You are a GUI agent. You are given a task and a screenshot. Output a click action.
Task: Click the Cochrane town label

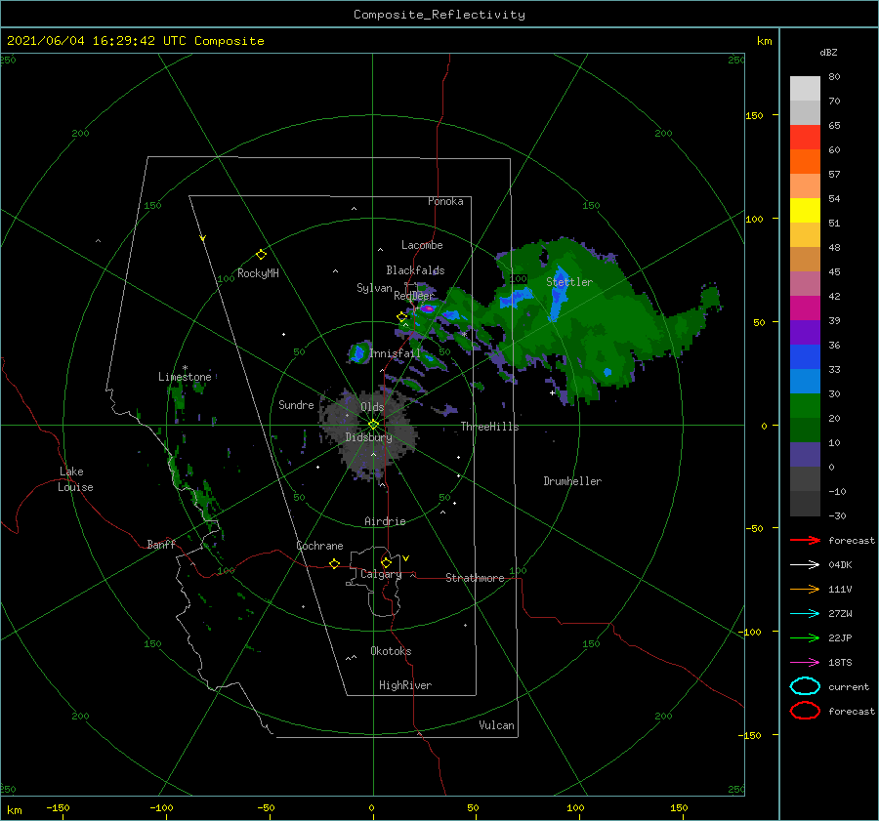click(319, 546)
